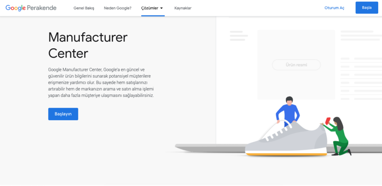
Task: Click the kneeling woman in green
Action: click(338, 136)
